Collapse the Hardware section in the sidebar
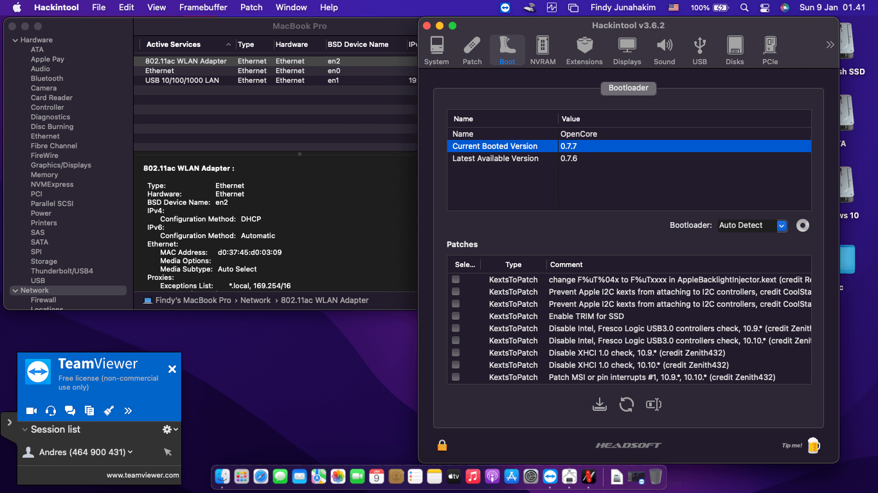 click(15, 40)
